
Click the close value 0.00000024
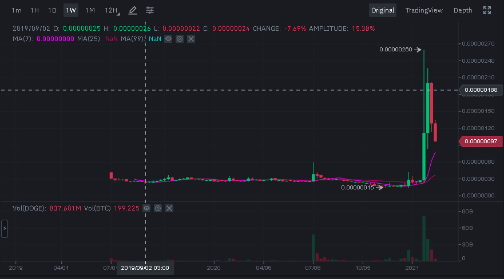(x=231, y=29)
